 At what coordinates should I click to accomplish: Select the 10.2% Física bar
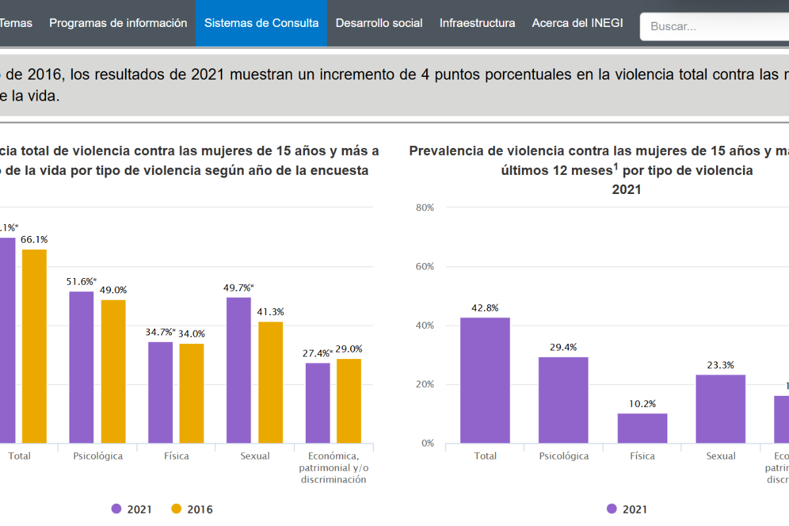pyautogui.click(x=642, y=427)
